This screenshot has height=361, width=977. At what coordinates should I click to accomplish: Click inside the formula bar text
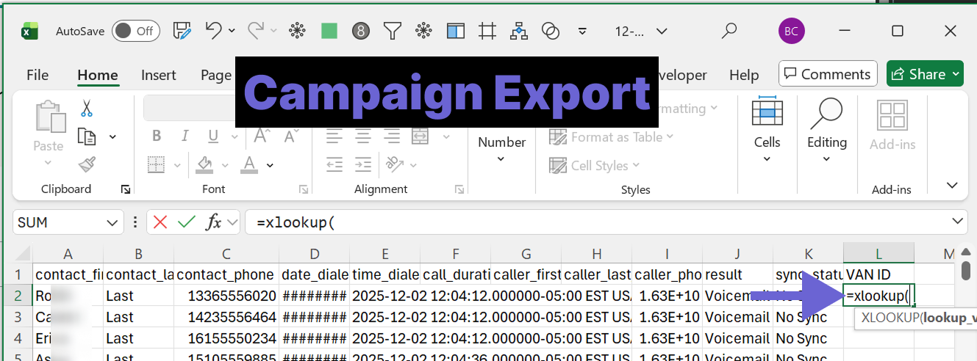(296, 222)
